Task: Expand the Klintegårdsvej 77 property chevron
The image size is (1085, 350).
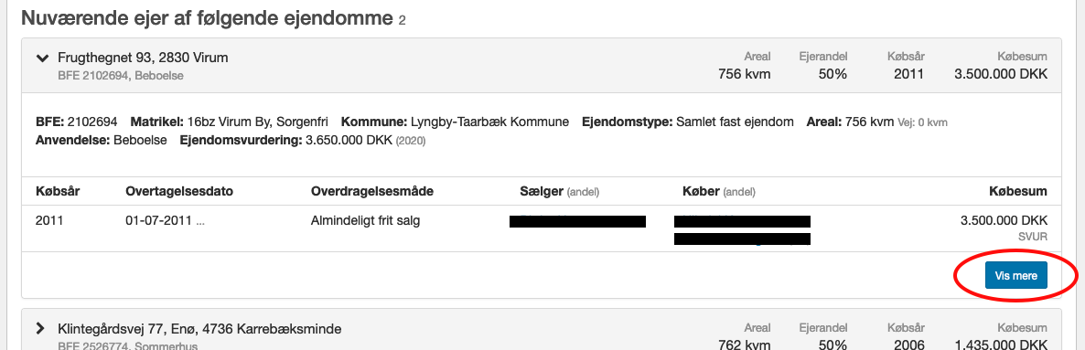Action: point(40,328)
